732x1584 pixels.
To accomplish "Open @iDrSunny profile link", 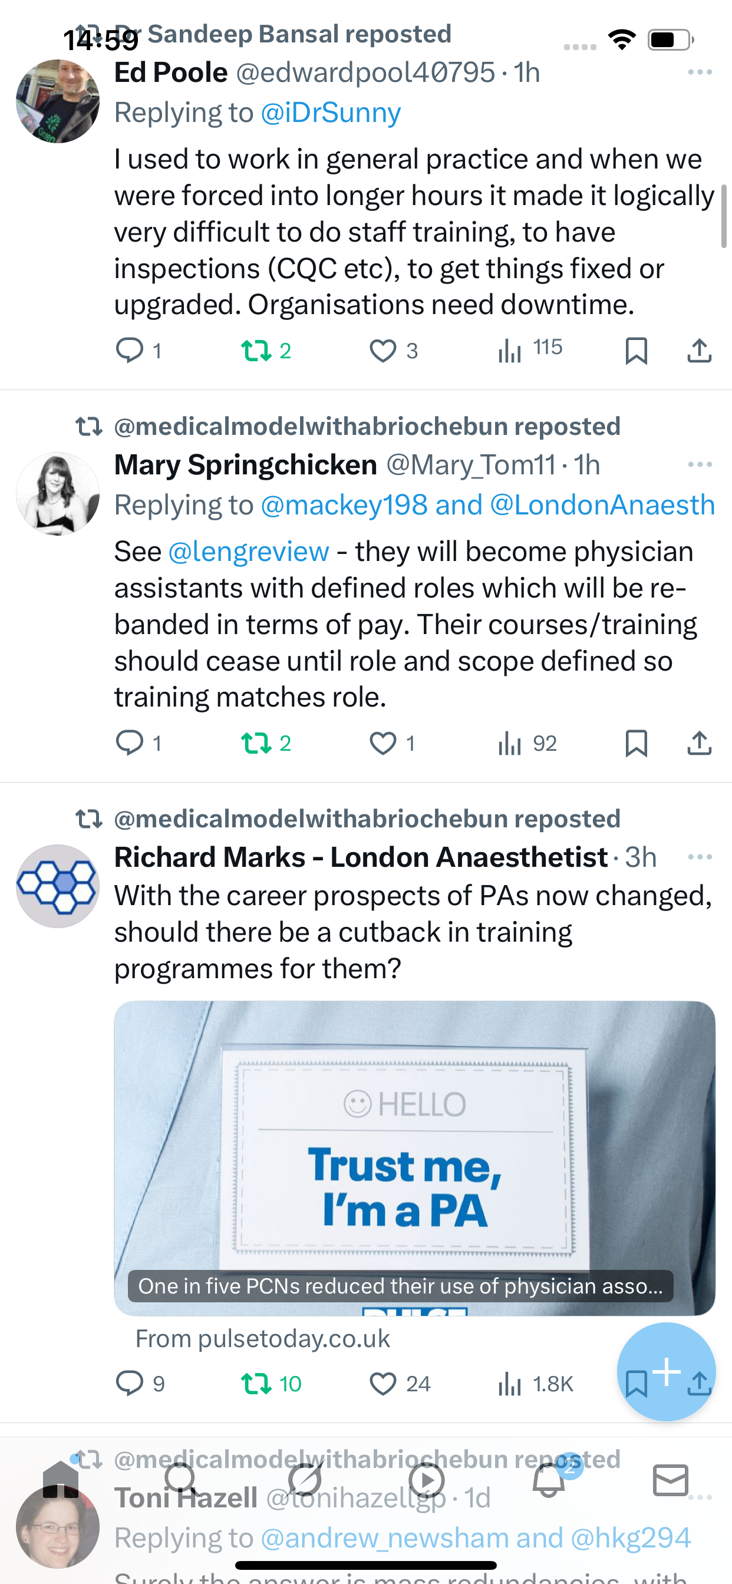I will tap(330, 113).
